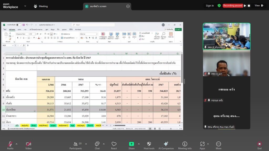Open the Apps panel

coord(202,145)
